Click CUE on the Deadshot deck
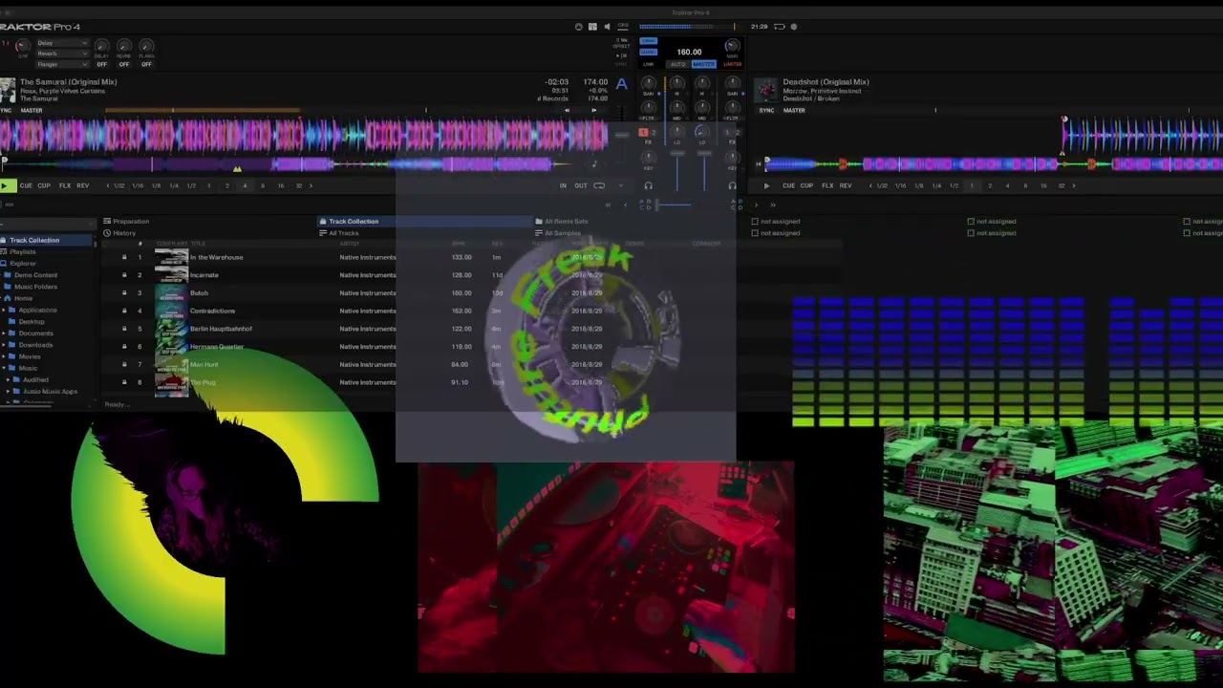Image resolution: width=1223 pixels, height=688 pixels. click(x=788, y=185)
